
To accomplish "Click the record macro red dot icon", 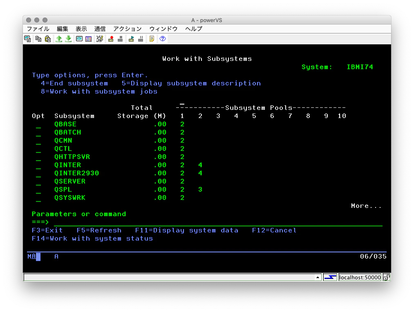I will pyautogui.click(x=111, y=39).
